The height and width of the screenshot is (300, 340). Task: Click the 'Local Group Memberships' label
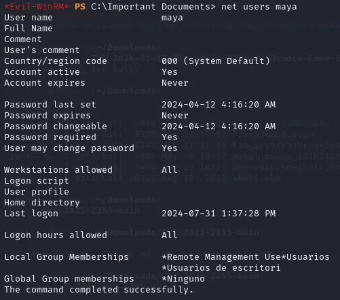[67, 257]
